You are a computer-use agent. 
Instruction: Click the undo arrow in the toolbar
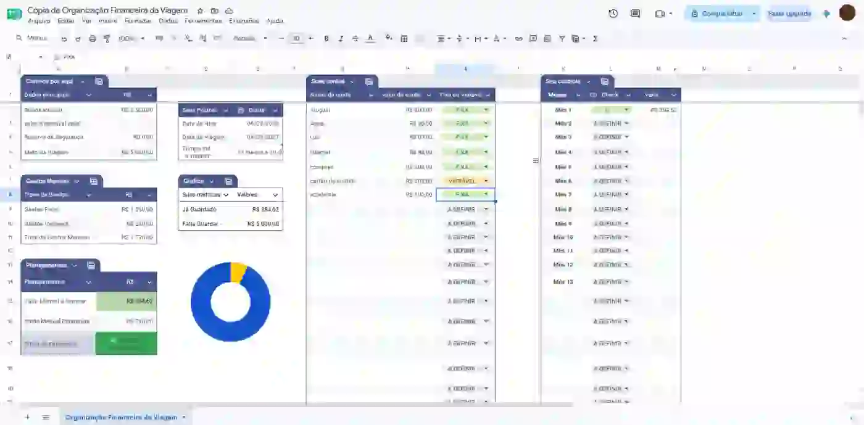point(64,38)
